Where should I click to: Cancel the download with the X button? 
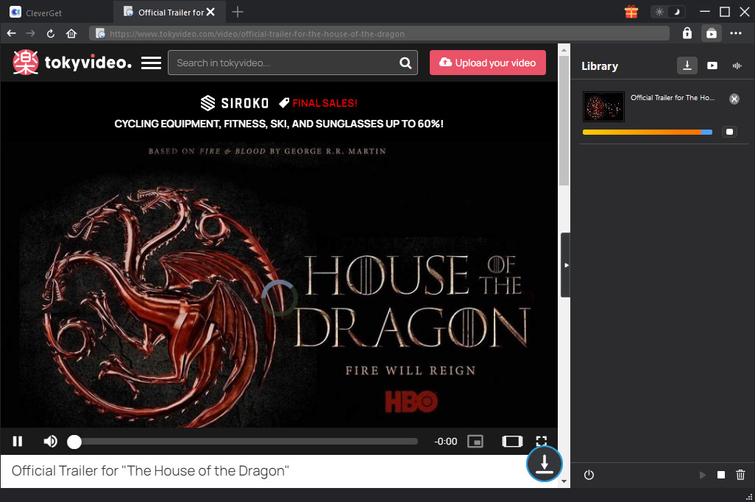click(734, 99)
